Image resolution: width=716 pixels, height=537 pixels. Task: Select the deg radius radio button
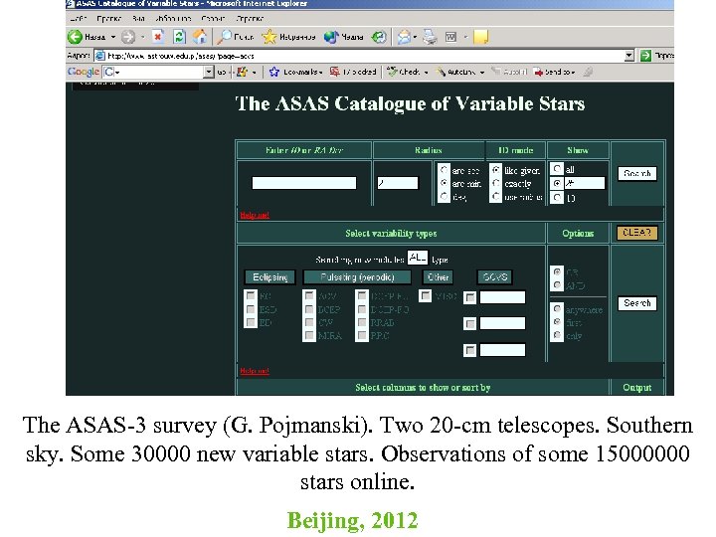444,196
